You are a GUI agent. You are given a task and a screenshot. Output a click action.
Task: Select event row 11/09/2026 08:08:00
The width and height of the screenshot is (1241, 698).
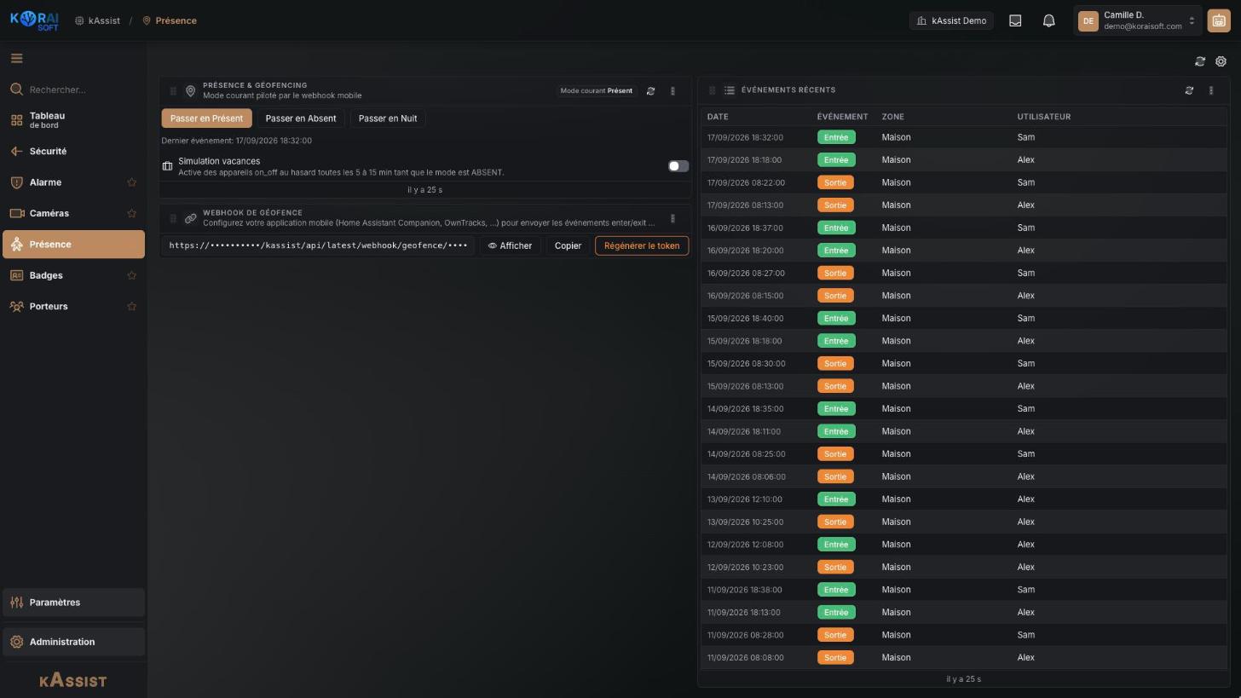(x=963, y=657)
